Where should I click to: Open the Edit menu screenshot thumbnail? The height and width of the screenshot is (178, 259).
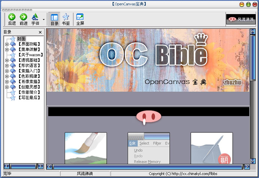149,148
